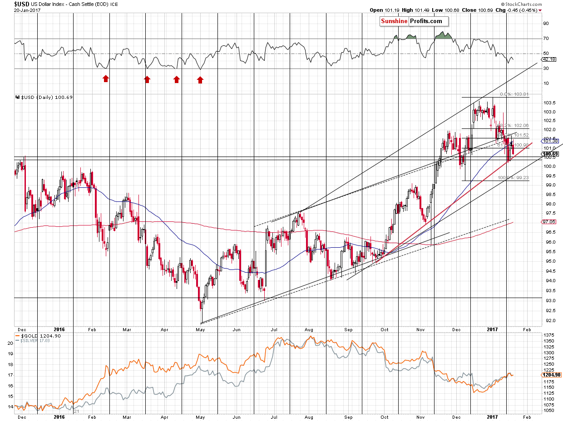Click the silver axis label 18

(10, 364)
